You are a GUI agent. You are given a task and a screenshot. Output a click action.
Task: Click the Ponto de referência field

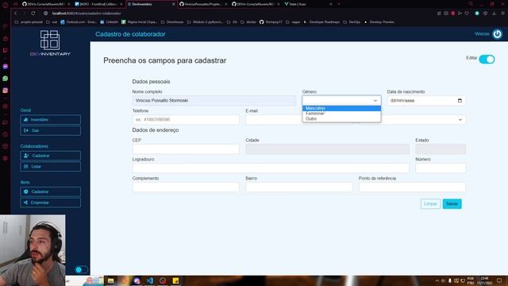412,187
